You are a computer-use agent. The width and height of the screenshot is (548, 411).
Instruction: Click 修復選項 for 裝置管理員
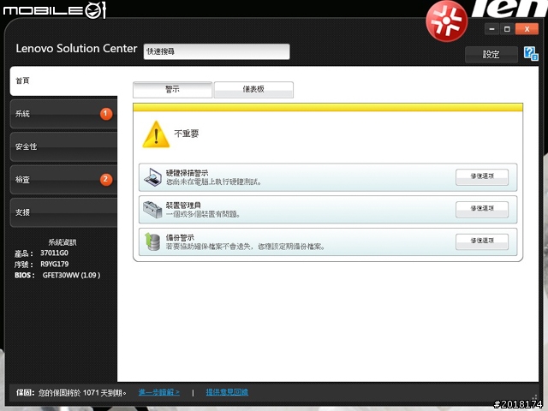(482, 209)
